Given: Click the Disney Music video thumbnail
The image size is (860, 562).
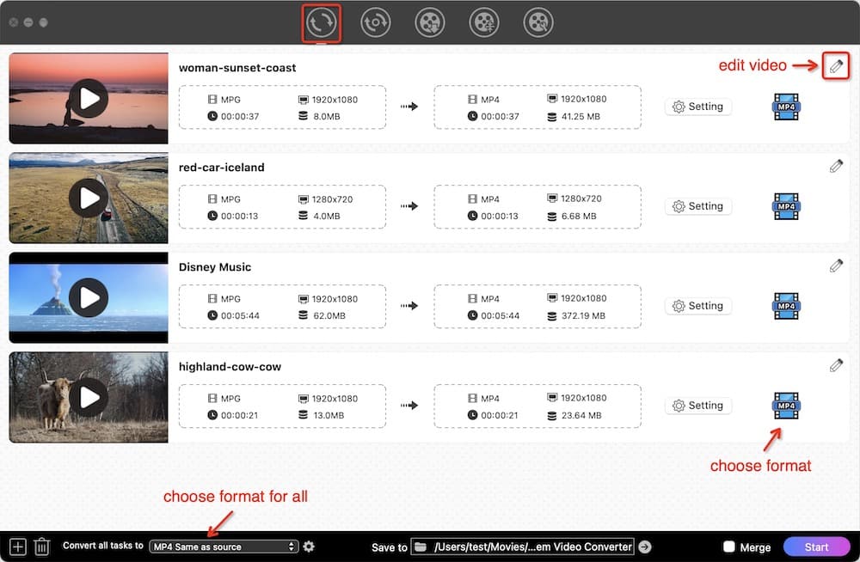Looking at the screenshot, I should point(89,298).
